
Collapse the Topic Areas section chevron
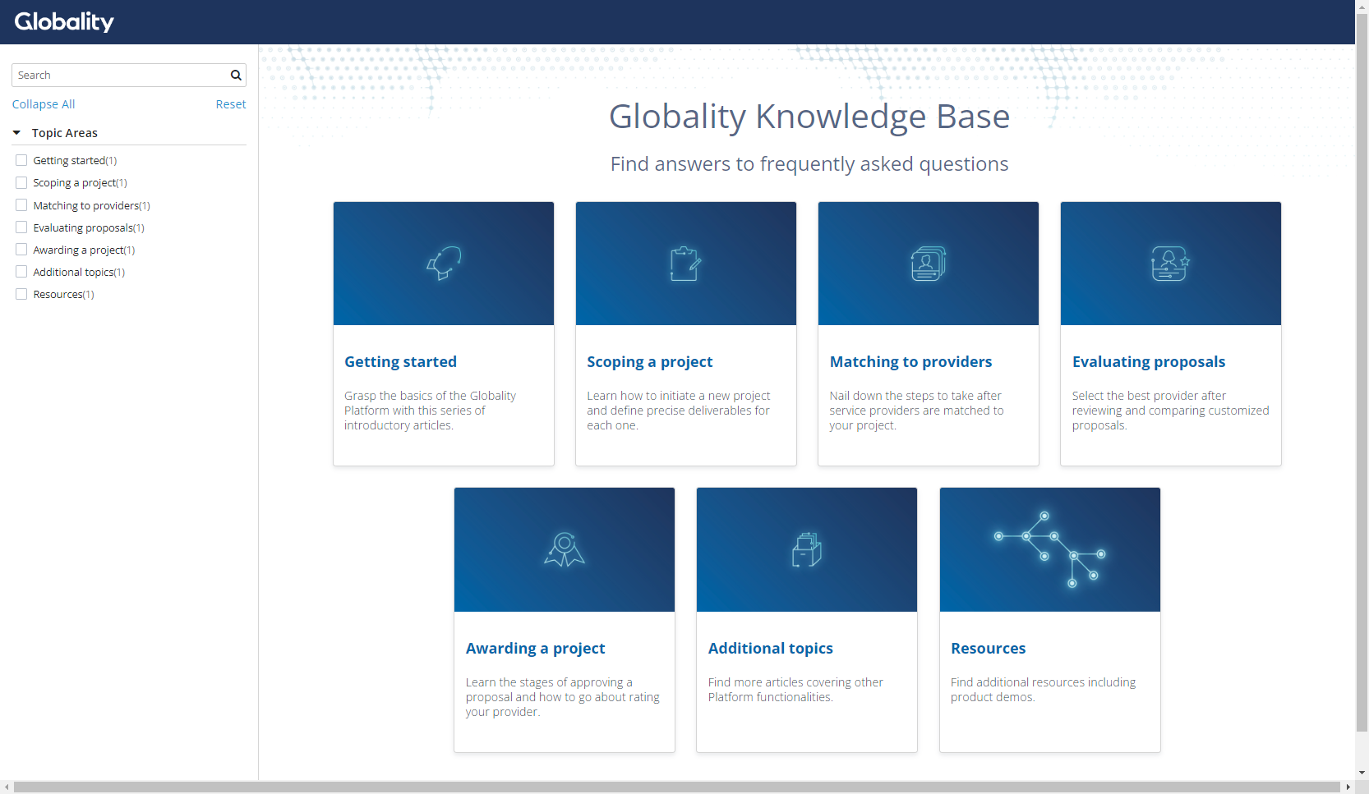coord(16,132)
